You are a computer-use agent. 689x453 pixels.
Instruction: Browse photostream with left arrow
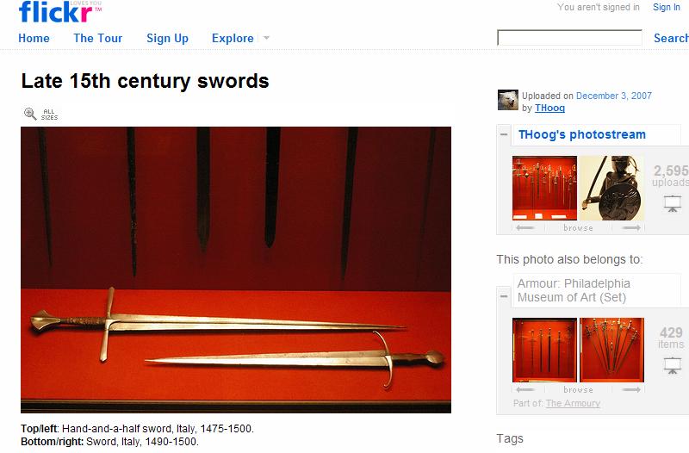pyautogui.click(x=525, y=227)
